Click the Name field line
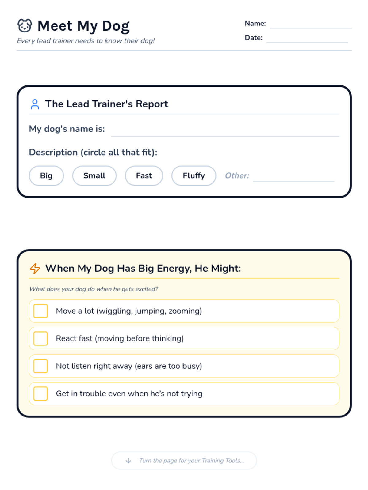Viewport: 368px width, 490px height. (x=310, y=24)
